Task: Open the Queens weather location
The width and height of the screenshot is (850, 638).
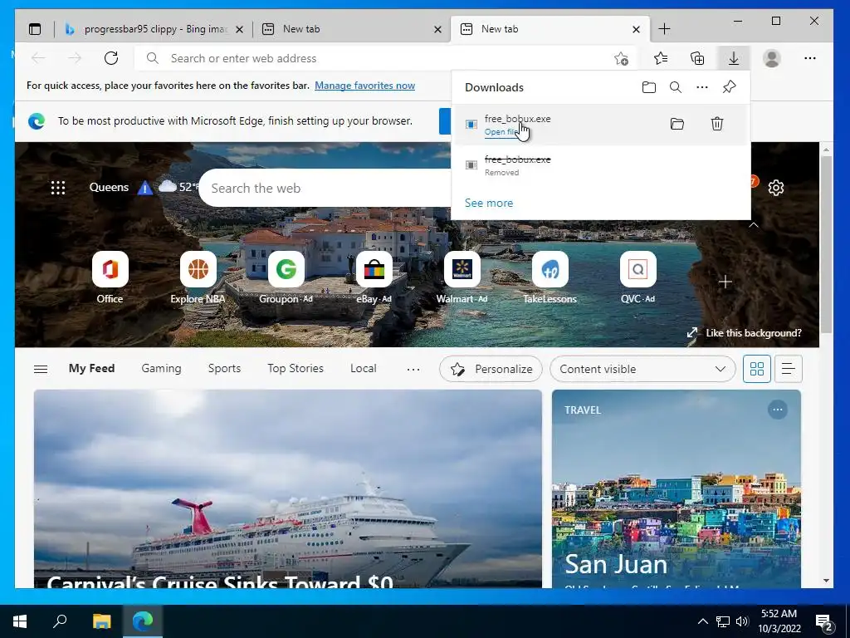Action: 109,187
